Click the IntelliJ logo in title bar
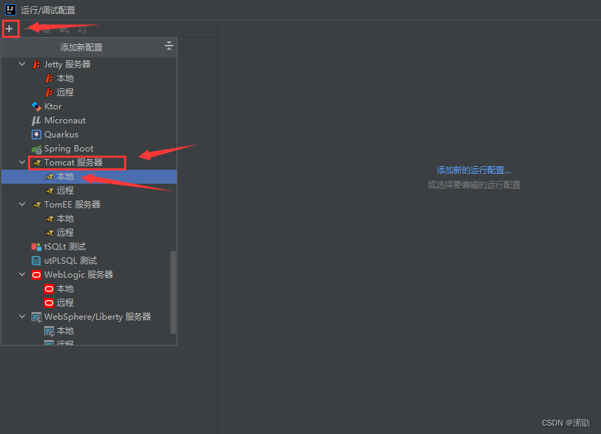Screen dimensions: 601x434 (x=10, y=10)
